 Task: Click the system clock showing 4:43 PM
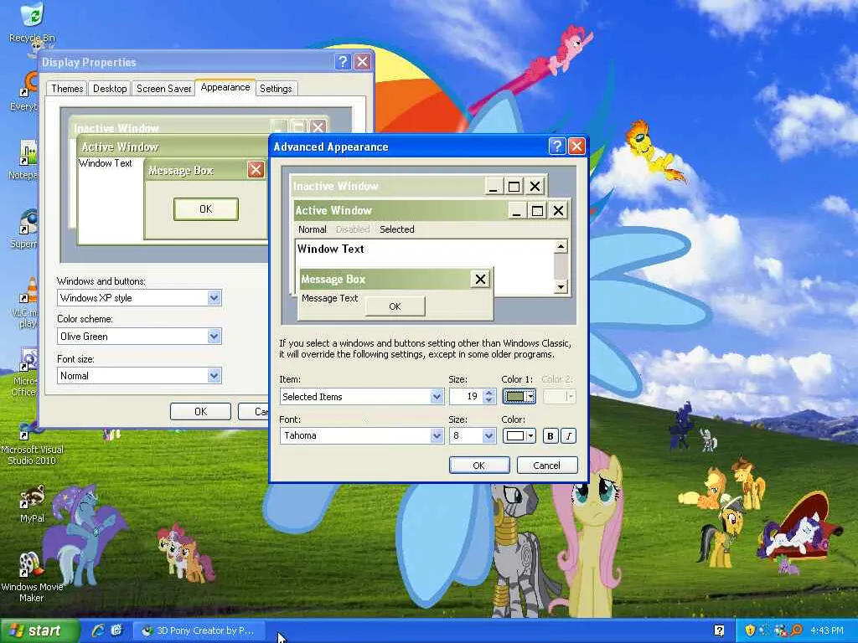826,630
